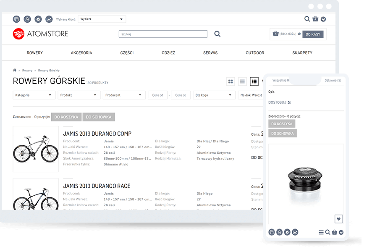This screenshot has width=372, height=252.
Task: Click DO SCHOWKA button in mobile view
Action: tap(283, 134)
